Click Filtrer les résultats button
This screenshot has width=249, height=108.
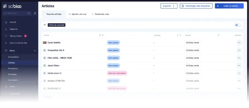tap(57, 25)
